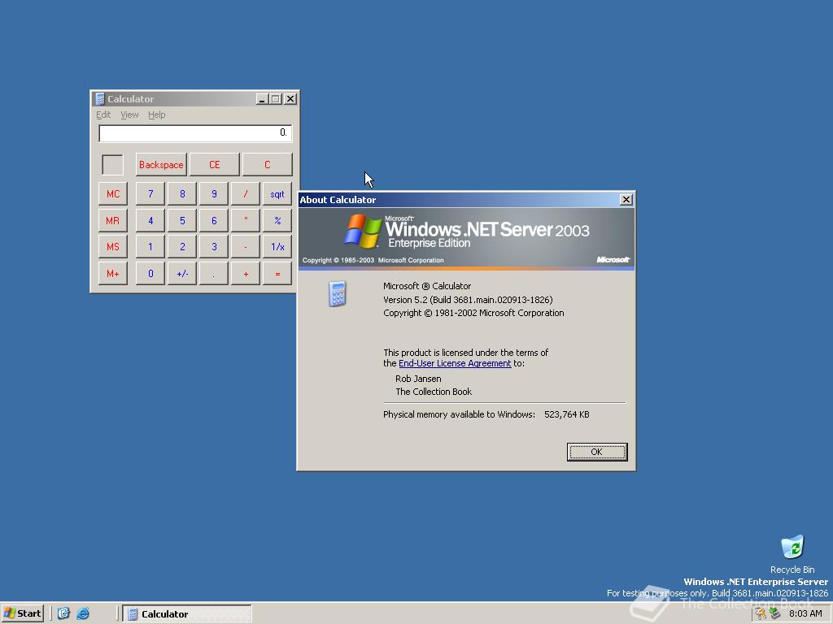Open the Help menu in Calculator
Viewport: 833px width, 624px height.
point(156,115)
